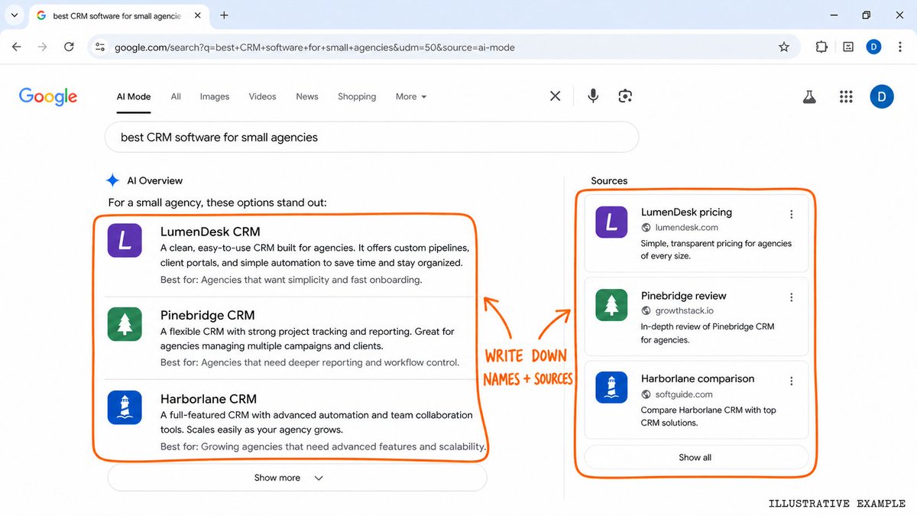Open the Pinebridge review source card
The width and height of the screenshot is (917, 516).
(696, 317)
